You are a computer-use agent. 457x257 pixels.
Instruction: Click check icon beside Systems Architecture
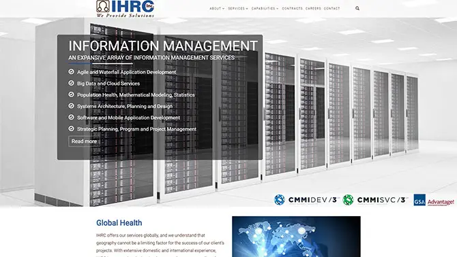pos(71,106)
